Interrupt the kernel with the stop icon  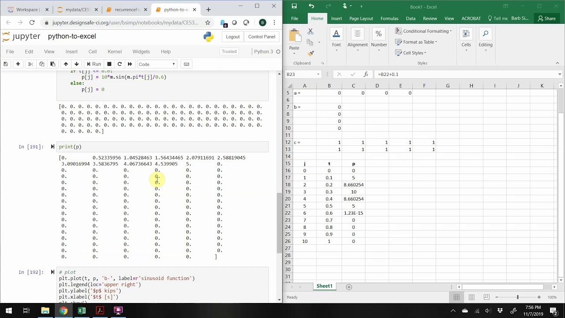pos(109,64)
